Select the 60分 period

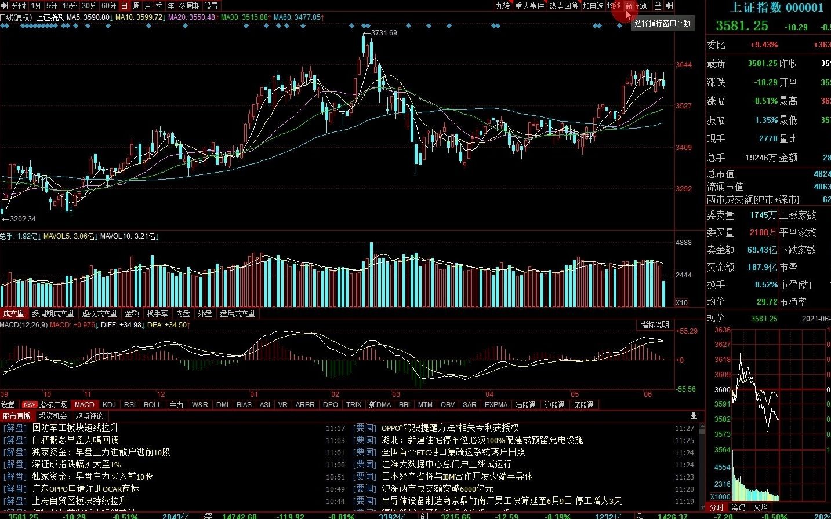point(108,6)
